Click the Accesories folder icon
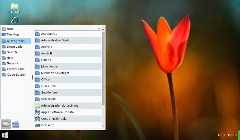Viewport: 240px width, 140px height. (x=38, y=34)
